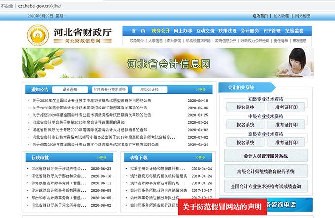Click 加入收藏 at the top right

point(281,16)
